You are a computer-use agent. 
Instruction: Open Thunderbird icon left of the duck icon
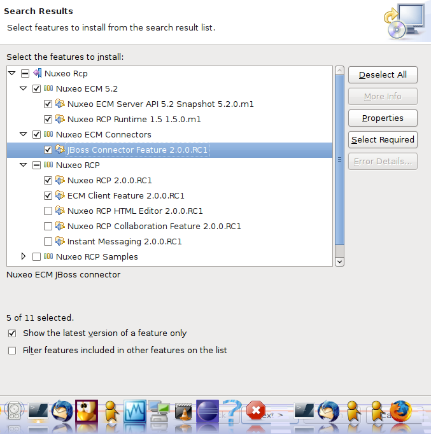(x=62, y=411)
